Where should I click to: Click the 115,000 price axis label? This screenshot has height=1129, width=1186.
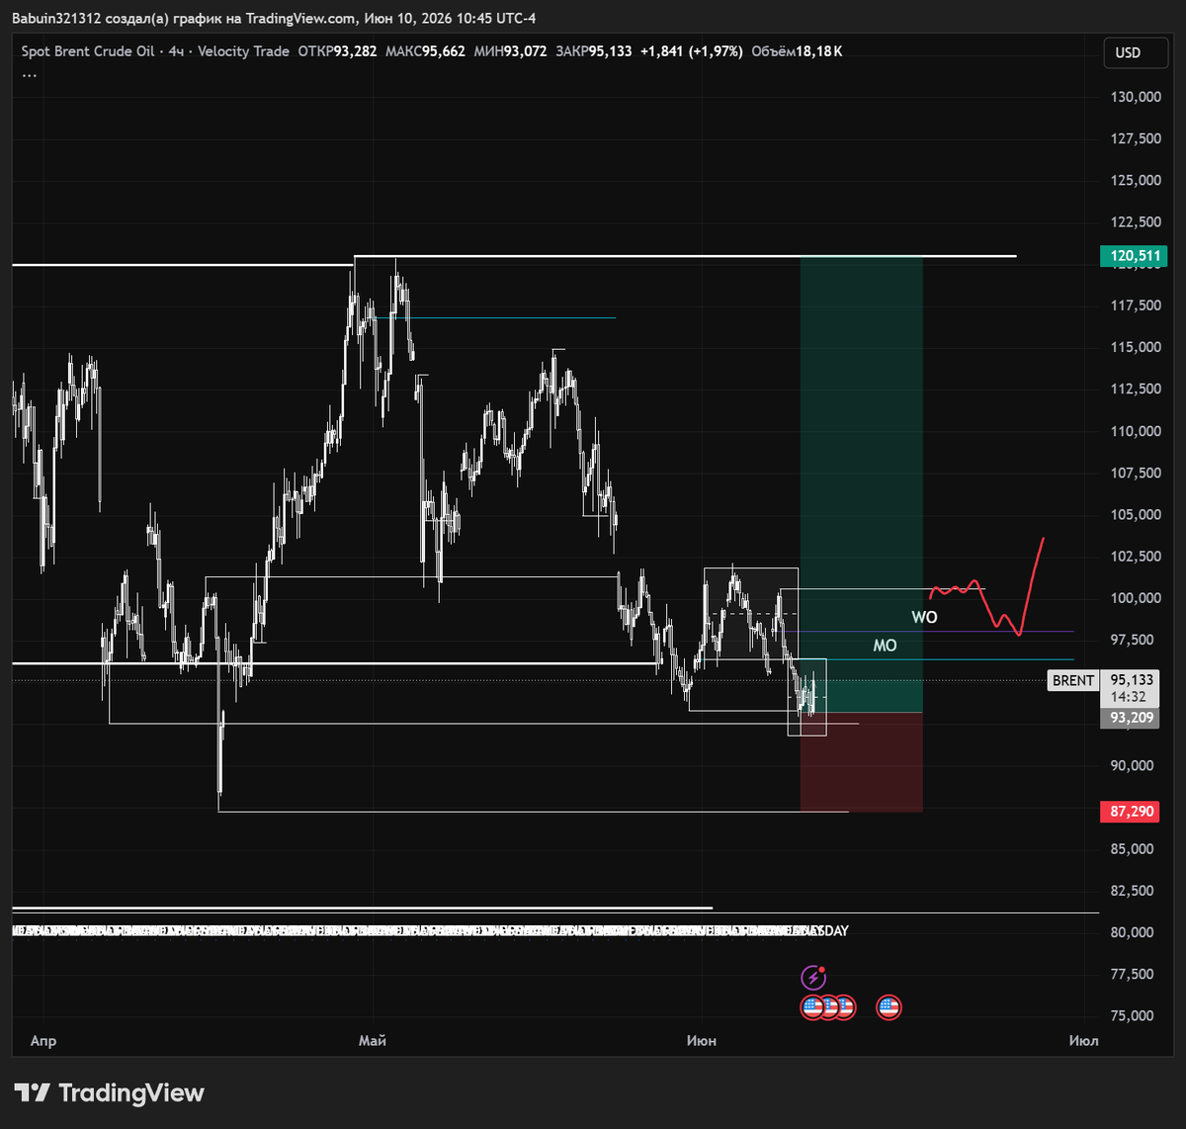click(1136, 347)
